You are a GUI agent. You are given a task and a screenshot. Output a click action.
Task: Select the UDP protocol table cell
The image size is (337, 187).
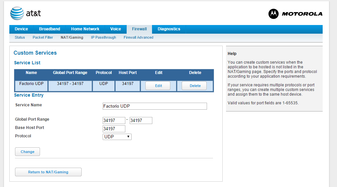point(104,86)
